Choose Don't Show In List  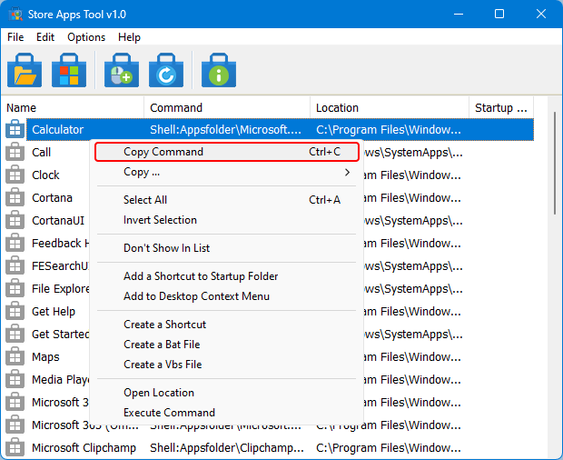click(227, 248)
